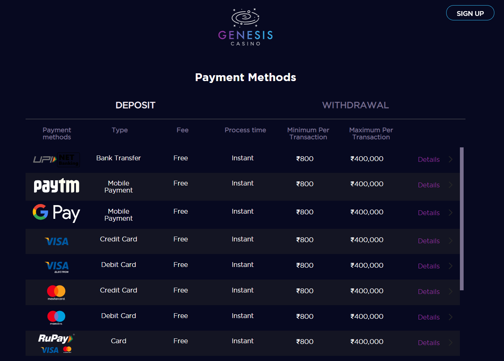Switch to the Withdrawal tab
The width and height of the screenshot is (504, 361).
pos(355,105)
